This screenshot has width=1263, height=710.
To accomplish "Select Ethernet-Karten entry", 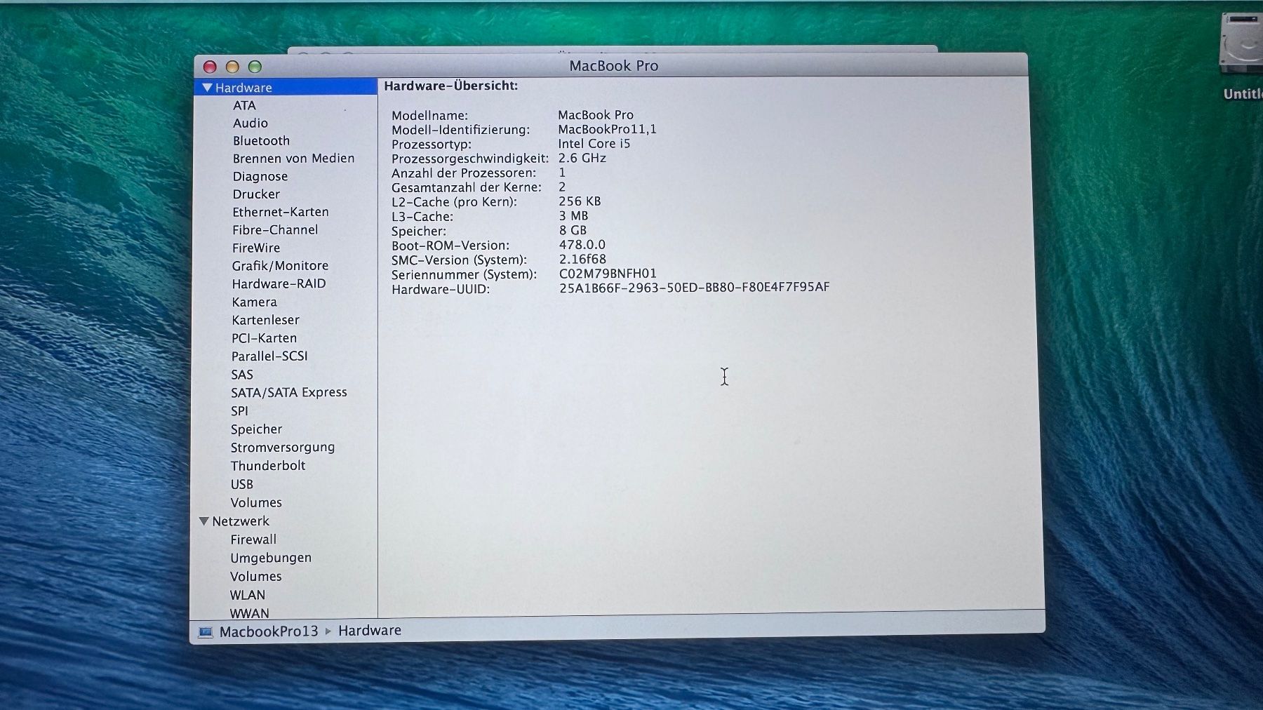I will pyautogui.click(x=281, y=212).
